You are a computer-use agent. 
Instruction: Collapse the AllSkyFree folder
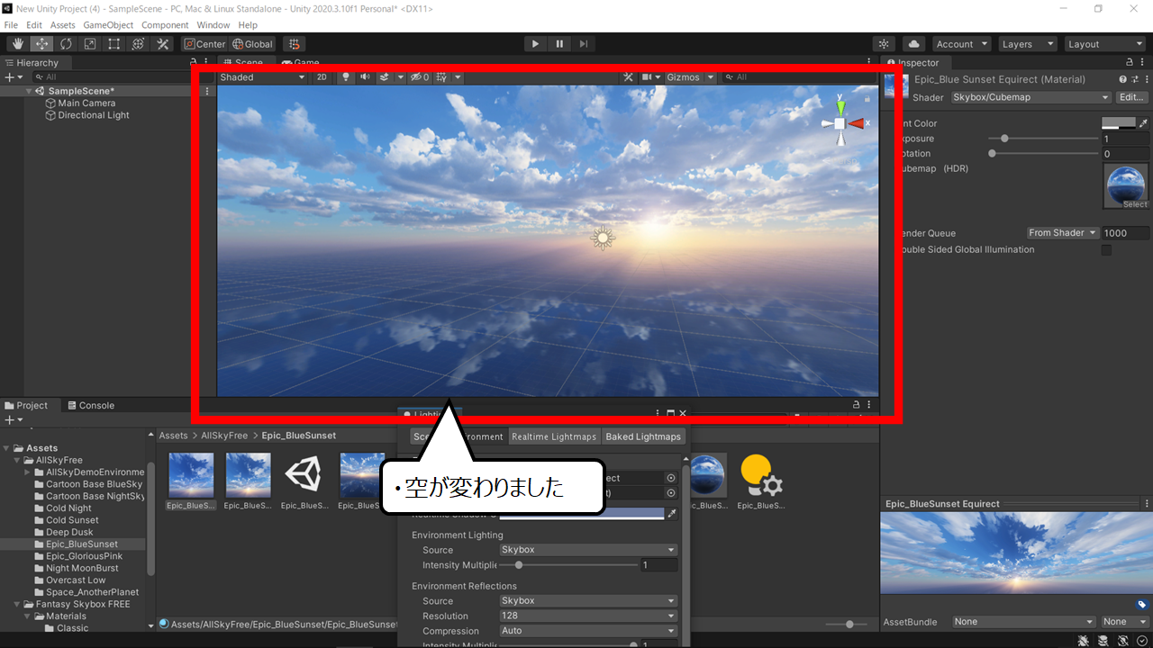19,460
